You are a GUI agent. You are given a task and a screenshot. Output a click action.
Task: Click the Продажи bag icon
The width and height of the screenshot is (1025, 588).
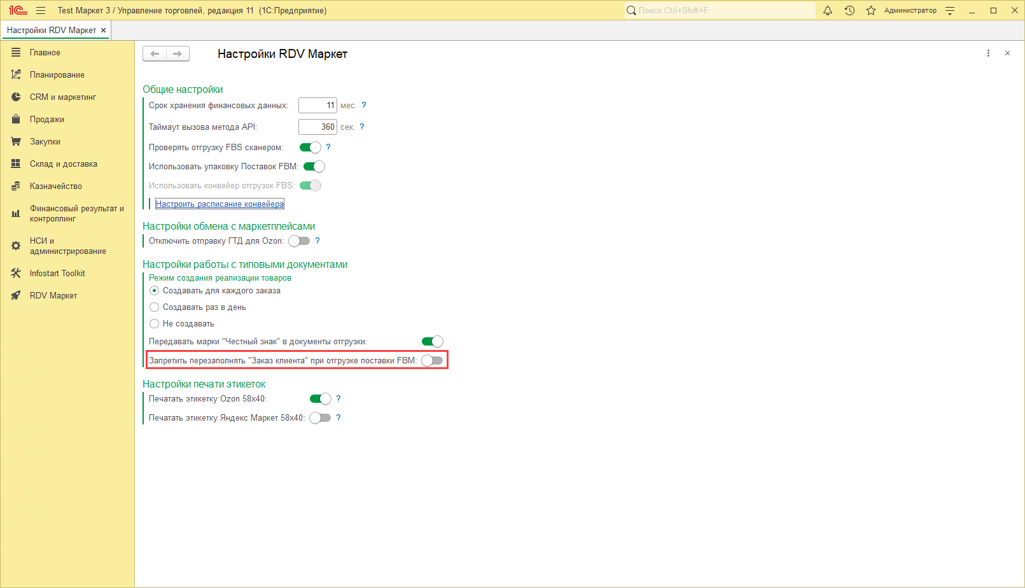pos(16,119)
